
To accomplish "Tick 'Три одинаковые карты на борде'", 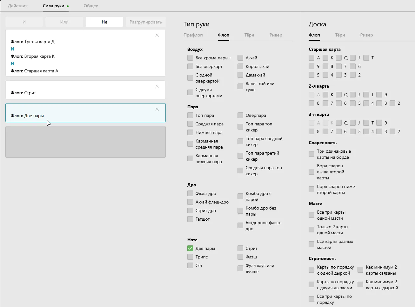I will pos(311,154).
